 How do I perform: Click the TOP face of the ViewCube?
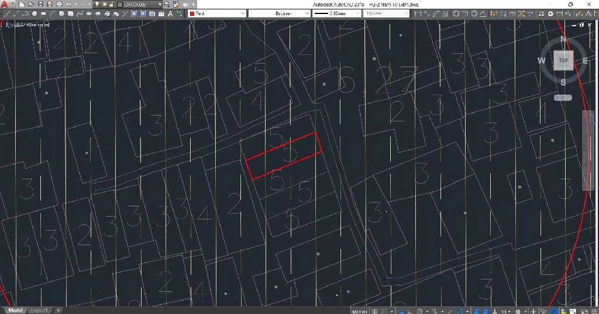[563, 60]
